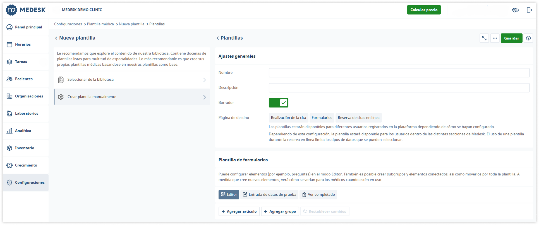Toggle the Formularios destination option

(322, 118)
